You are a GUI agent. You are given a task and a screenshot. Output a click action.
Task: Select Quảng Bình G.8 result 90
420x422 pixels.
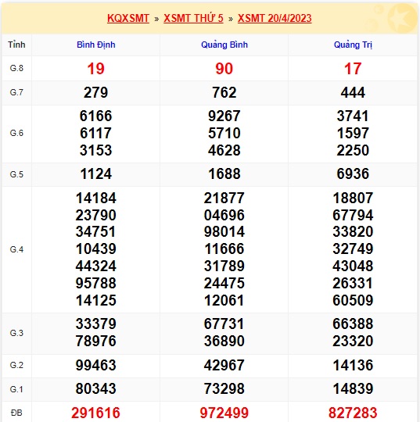(x=224, y=69)
